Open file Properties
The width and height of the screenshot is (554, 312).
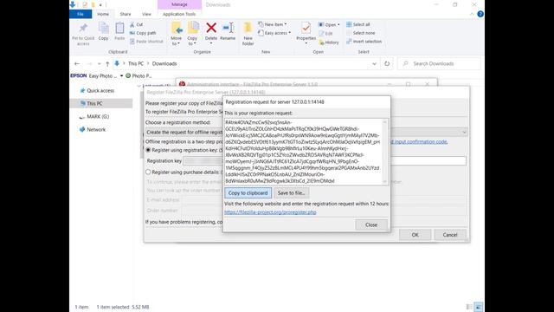point(306,33)
